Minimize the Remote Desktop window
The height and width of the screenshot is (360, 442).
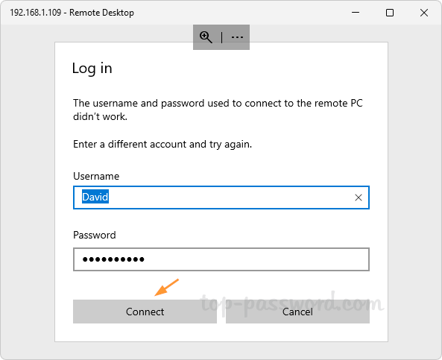click(x=356, y=13)
